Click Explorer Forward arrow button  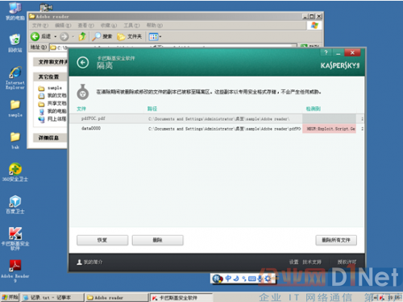[64, 36]
